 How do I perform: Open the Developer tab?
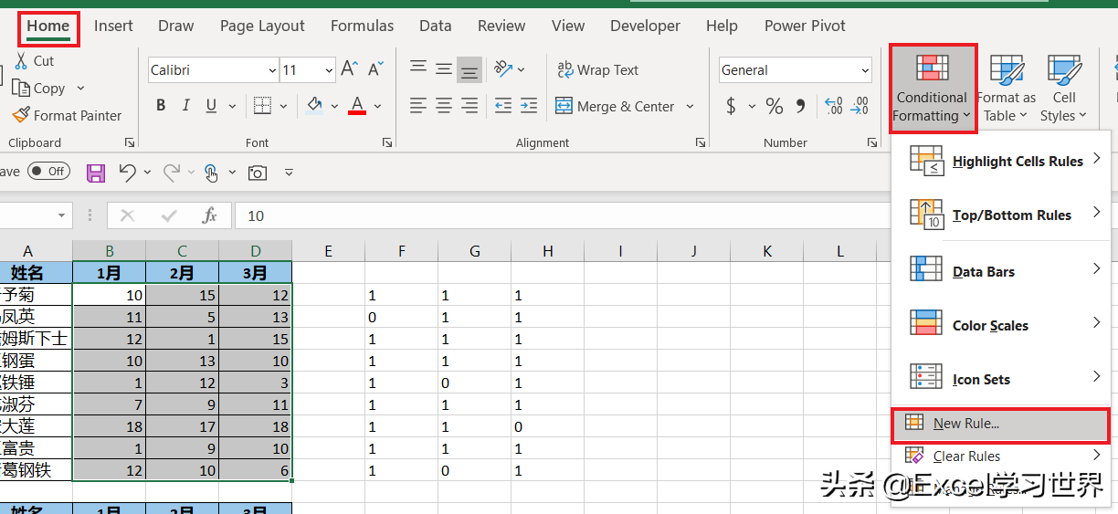(645, 26)
